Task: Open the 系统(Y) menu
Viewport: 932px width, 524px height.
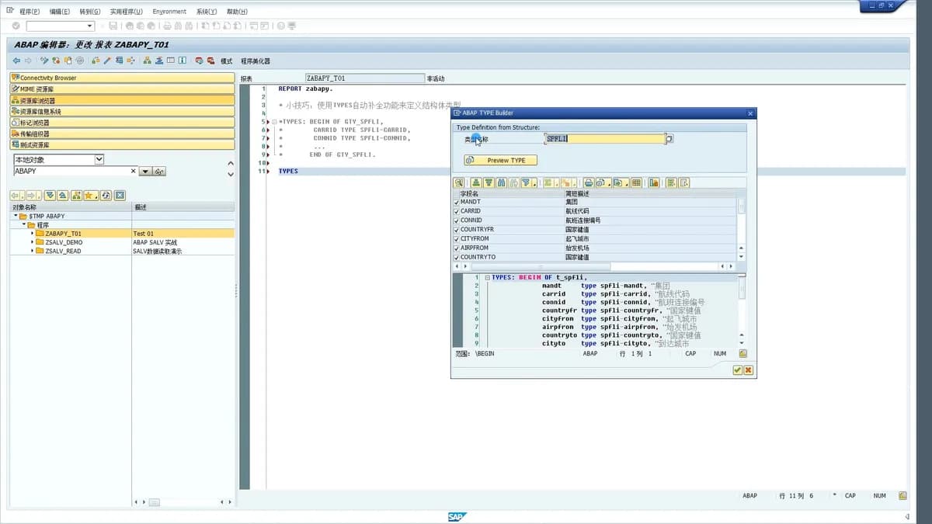Action: click(x=207, y=12)
